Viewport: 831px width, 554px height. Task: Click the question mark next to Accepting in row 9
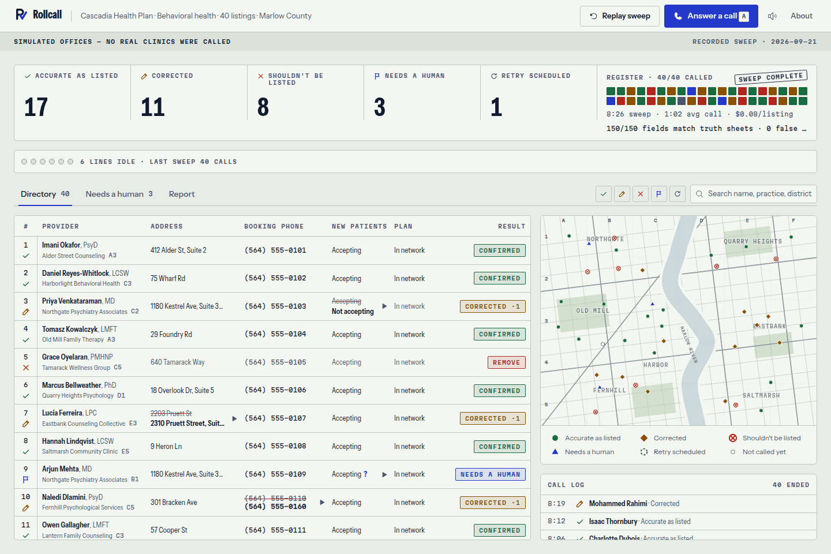point(365,474)
